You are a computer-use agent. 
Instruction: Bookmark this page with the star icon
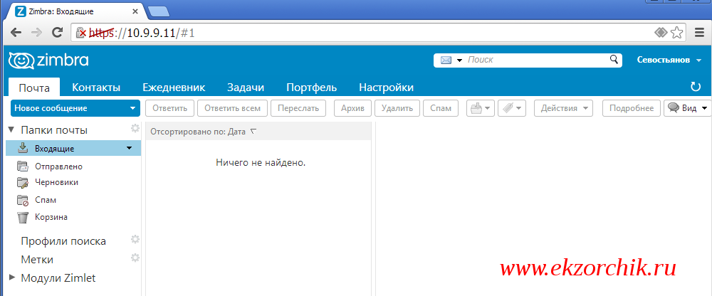coord(676,32)
